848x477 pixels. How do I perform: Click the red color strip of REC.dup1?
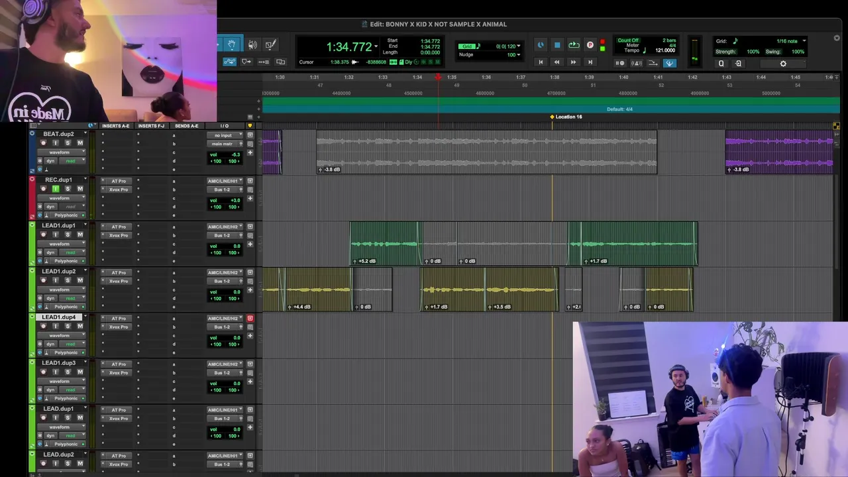click(x=32, y=197)
